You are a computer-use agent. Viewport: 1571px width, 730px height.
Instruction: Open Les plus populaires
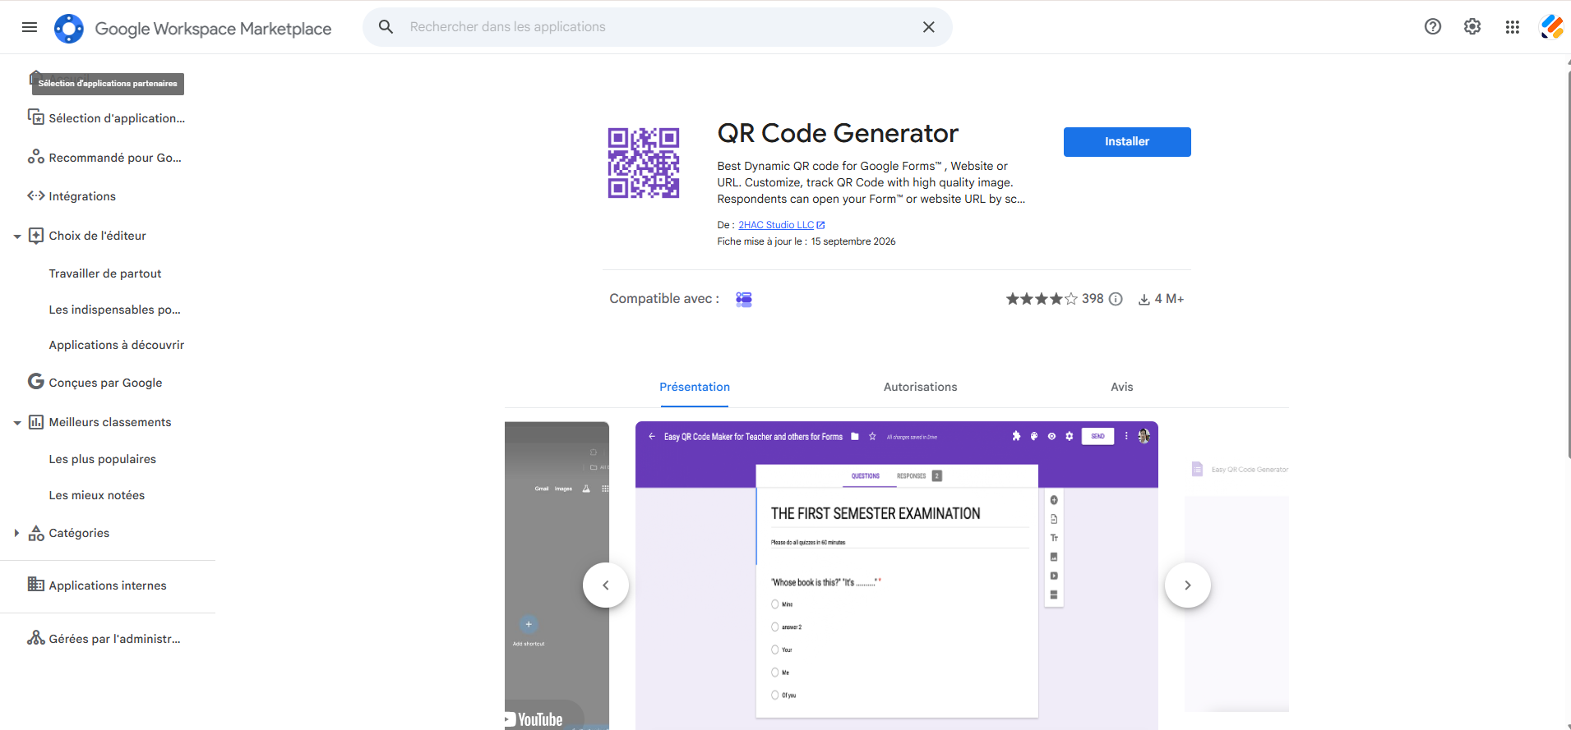102,459
